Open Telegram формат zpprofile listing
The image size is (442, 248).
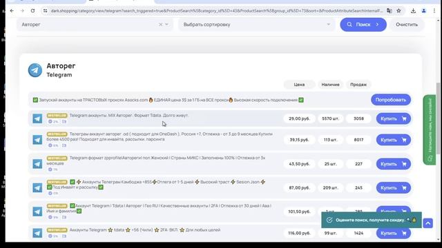tap(156, 161)
